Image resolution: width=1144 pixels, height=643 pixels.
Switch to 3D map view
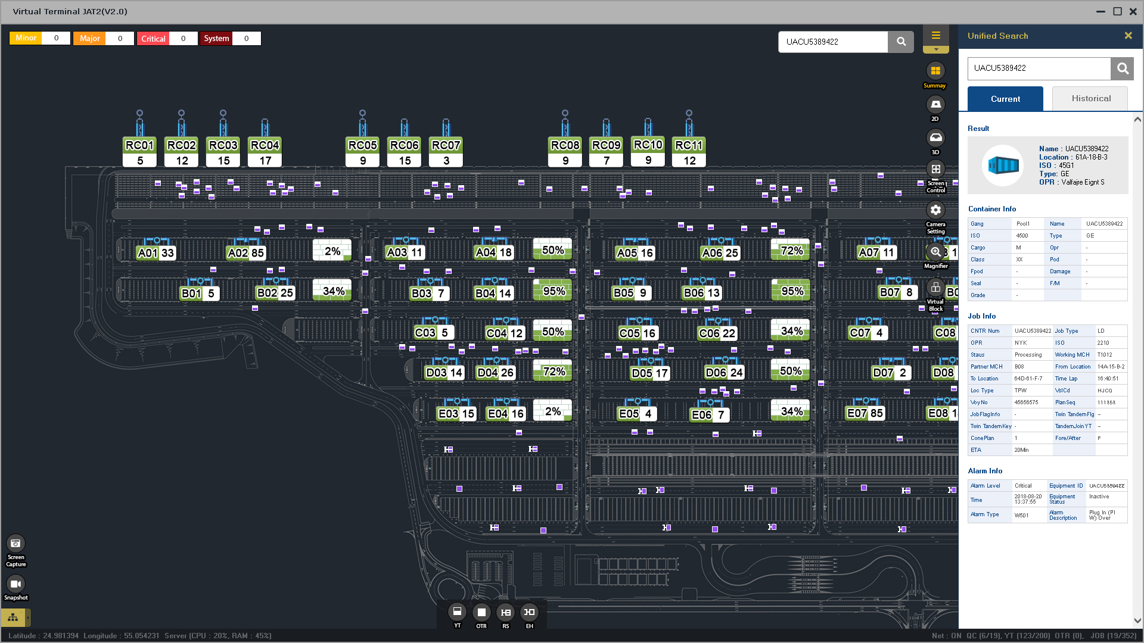coord(935,138)
